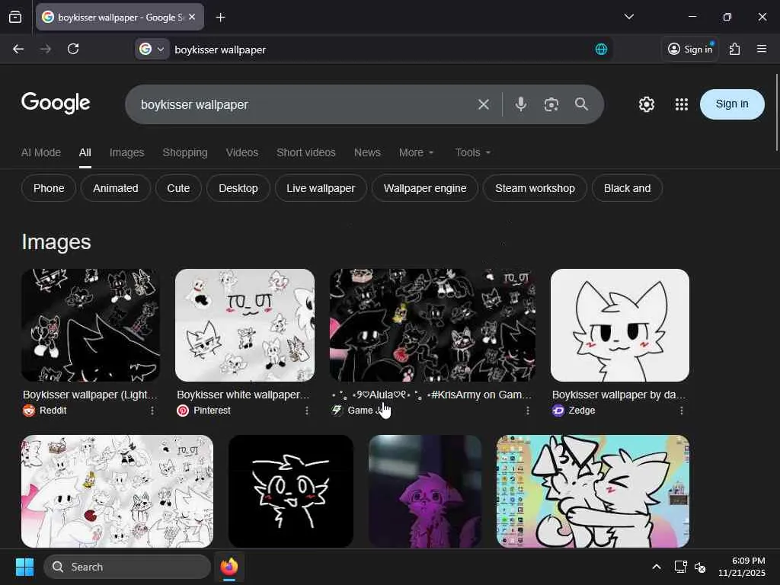Select the Steam workshop chip

tap(535, 189)
